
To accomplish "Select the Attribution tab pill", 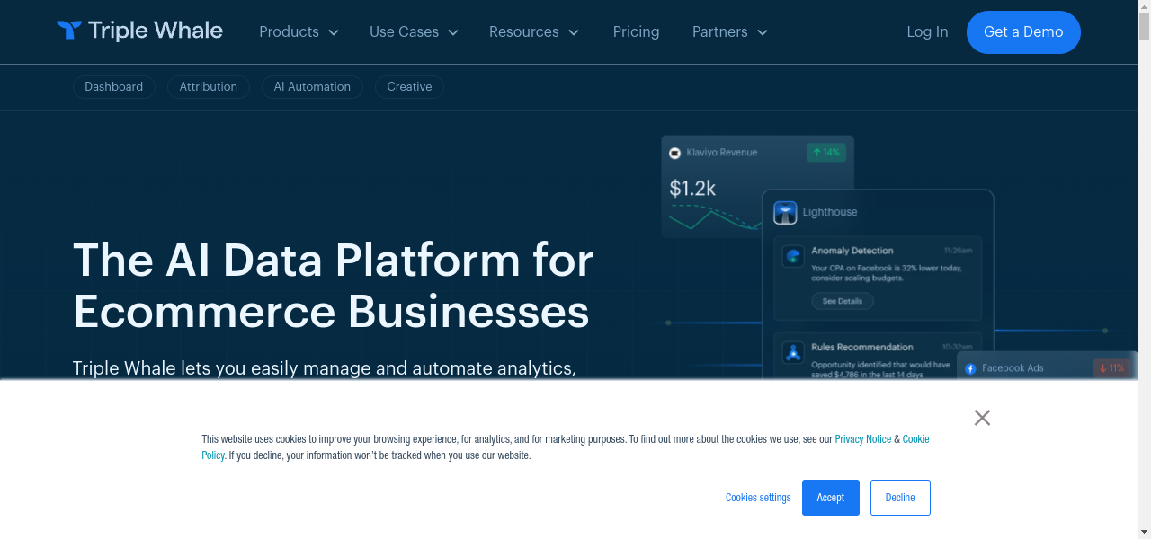I will [x=208, y=87].
